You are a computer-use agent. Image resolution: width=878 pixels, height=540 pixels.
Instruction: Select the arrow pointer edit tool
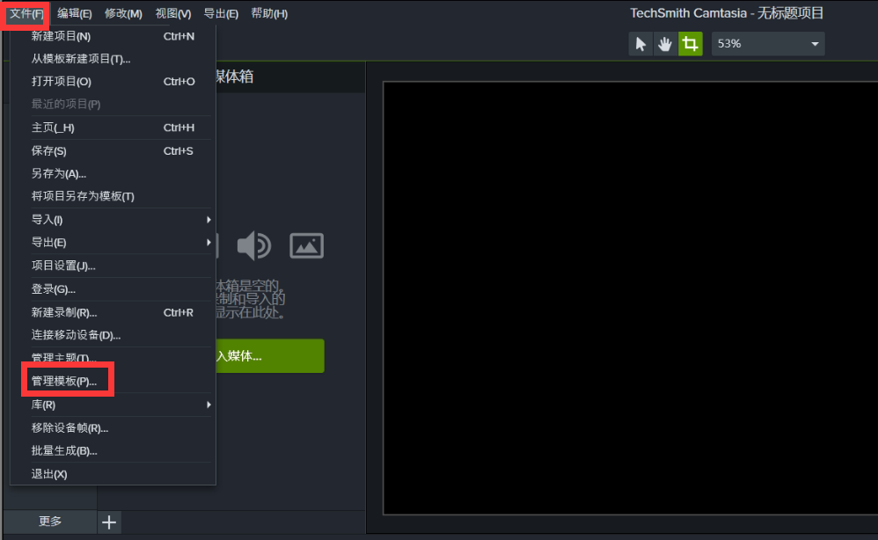(640, 44)
